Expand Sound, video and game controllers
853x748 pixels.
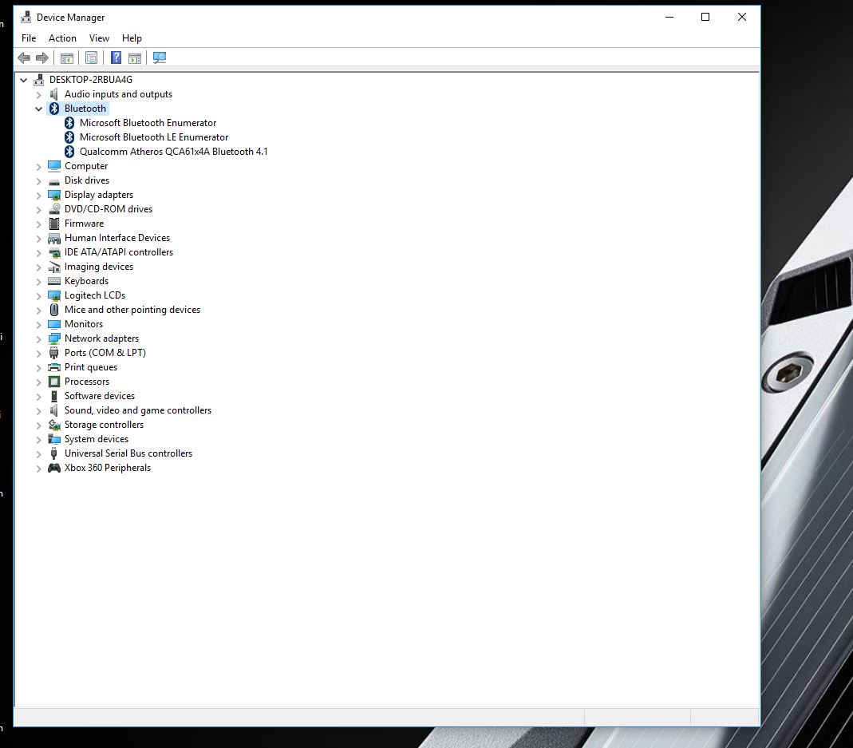38,411
